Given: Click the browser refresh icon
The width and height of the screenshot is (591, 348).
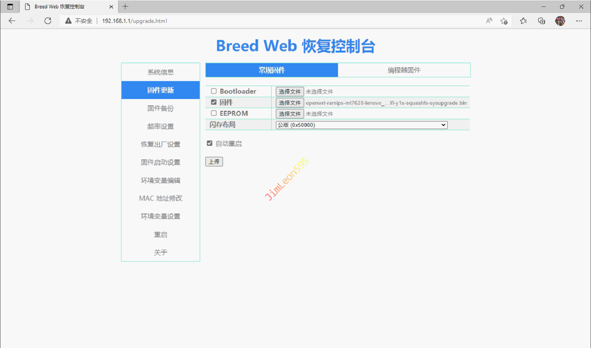Looking at the screenshot, I should [x=48, y=21].
